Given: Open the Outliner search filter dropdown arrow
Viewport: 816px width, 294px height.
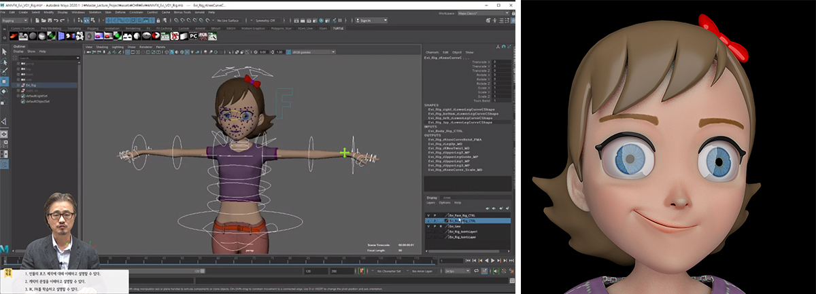Looking at the screenshot, I should 78,58.
